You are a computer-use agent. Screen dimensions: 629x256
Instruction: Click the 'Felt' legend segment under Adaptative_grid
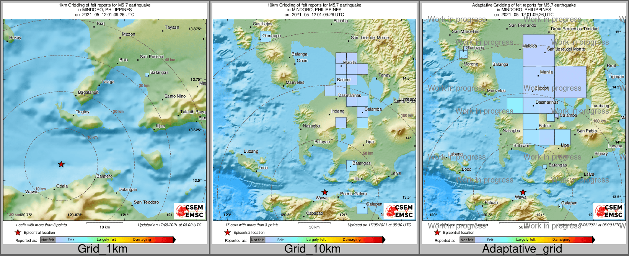pos(490,240)
